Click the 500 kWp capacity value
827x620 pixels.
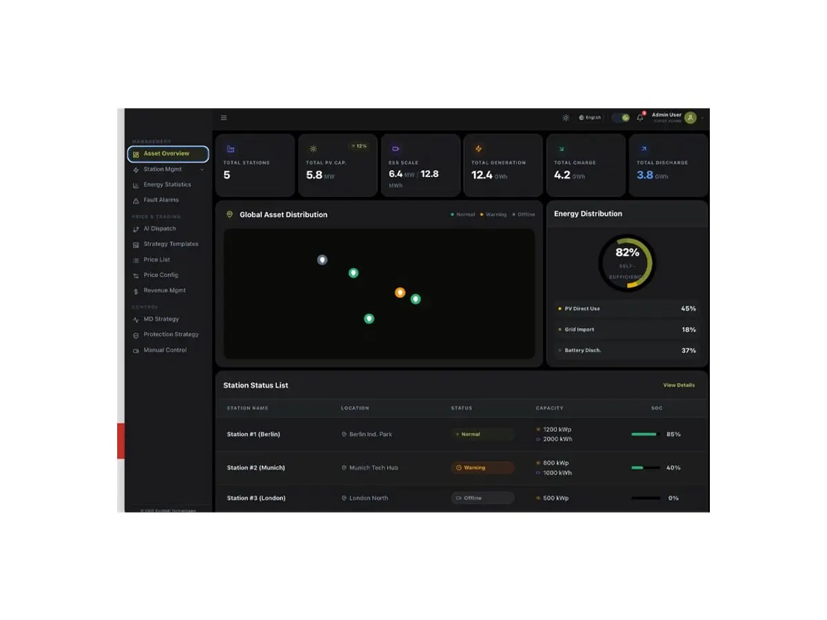[x=555, y=498]
